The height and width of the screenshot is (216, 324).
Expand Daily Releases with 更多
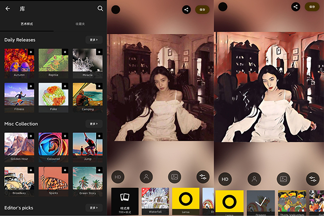click(x=93, y=40)
